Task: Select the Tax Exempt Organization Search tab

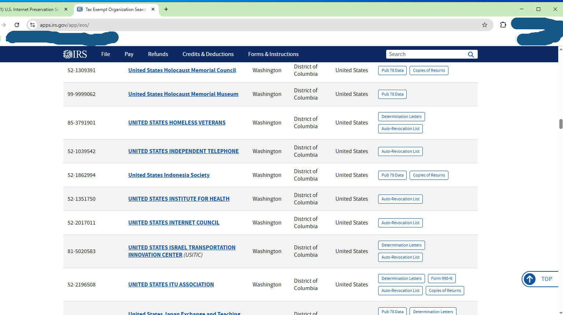Action: coord(115,10)
